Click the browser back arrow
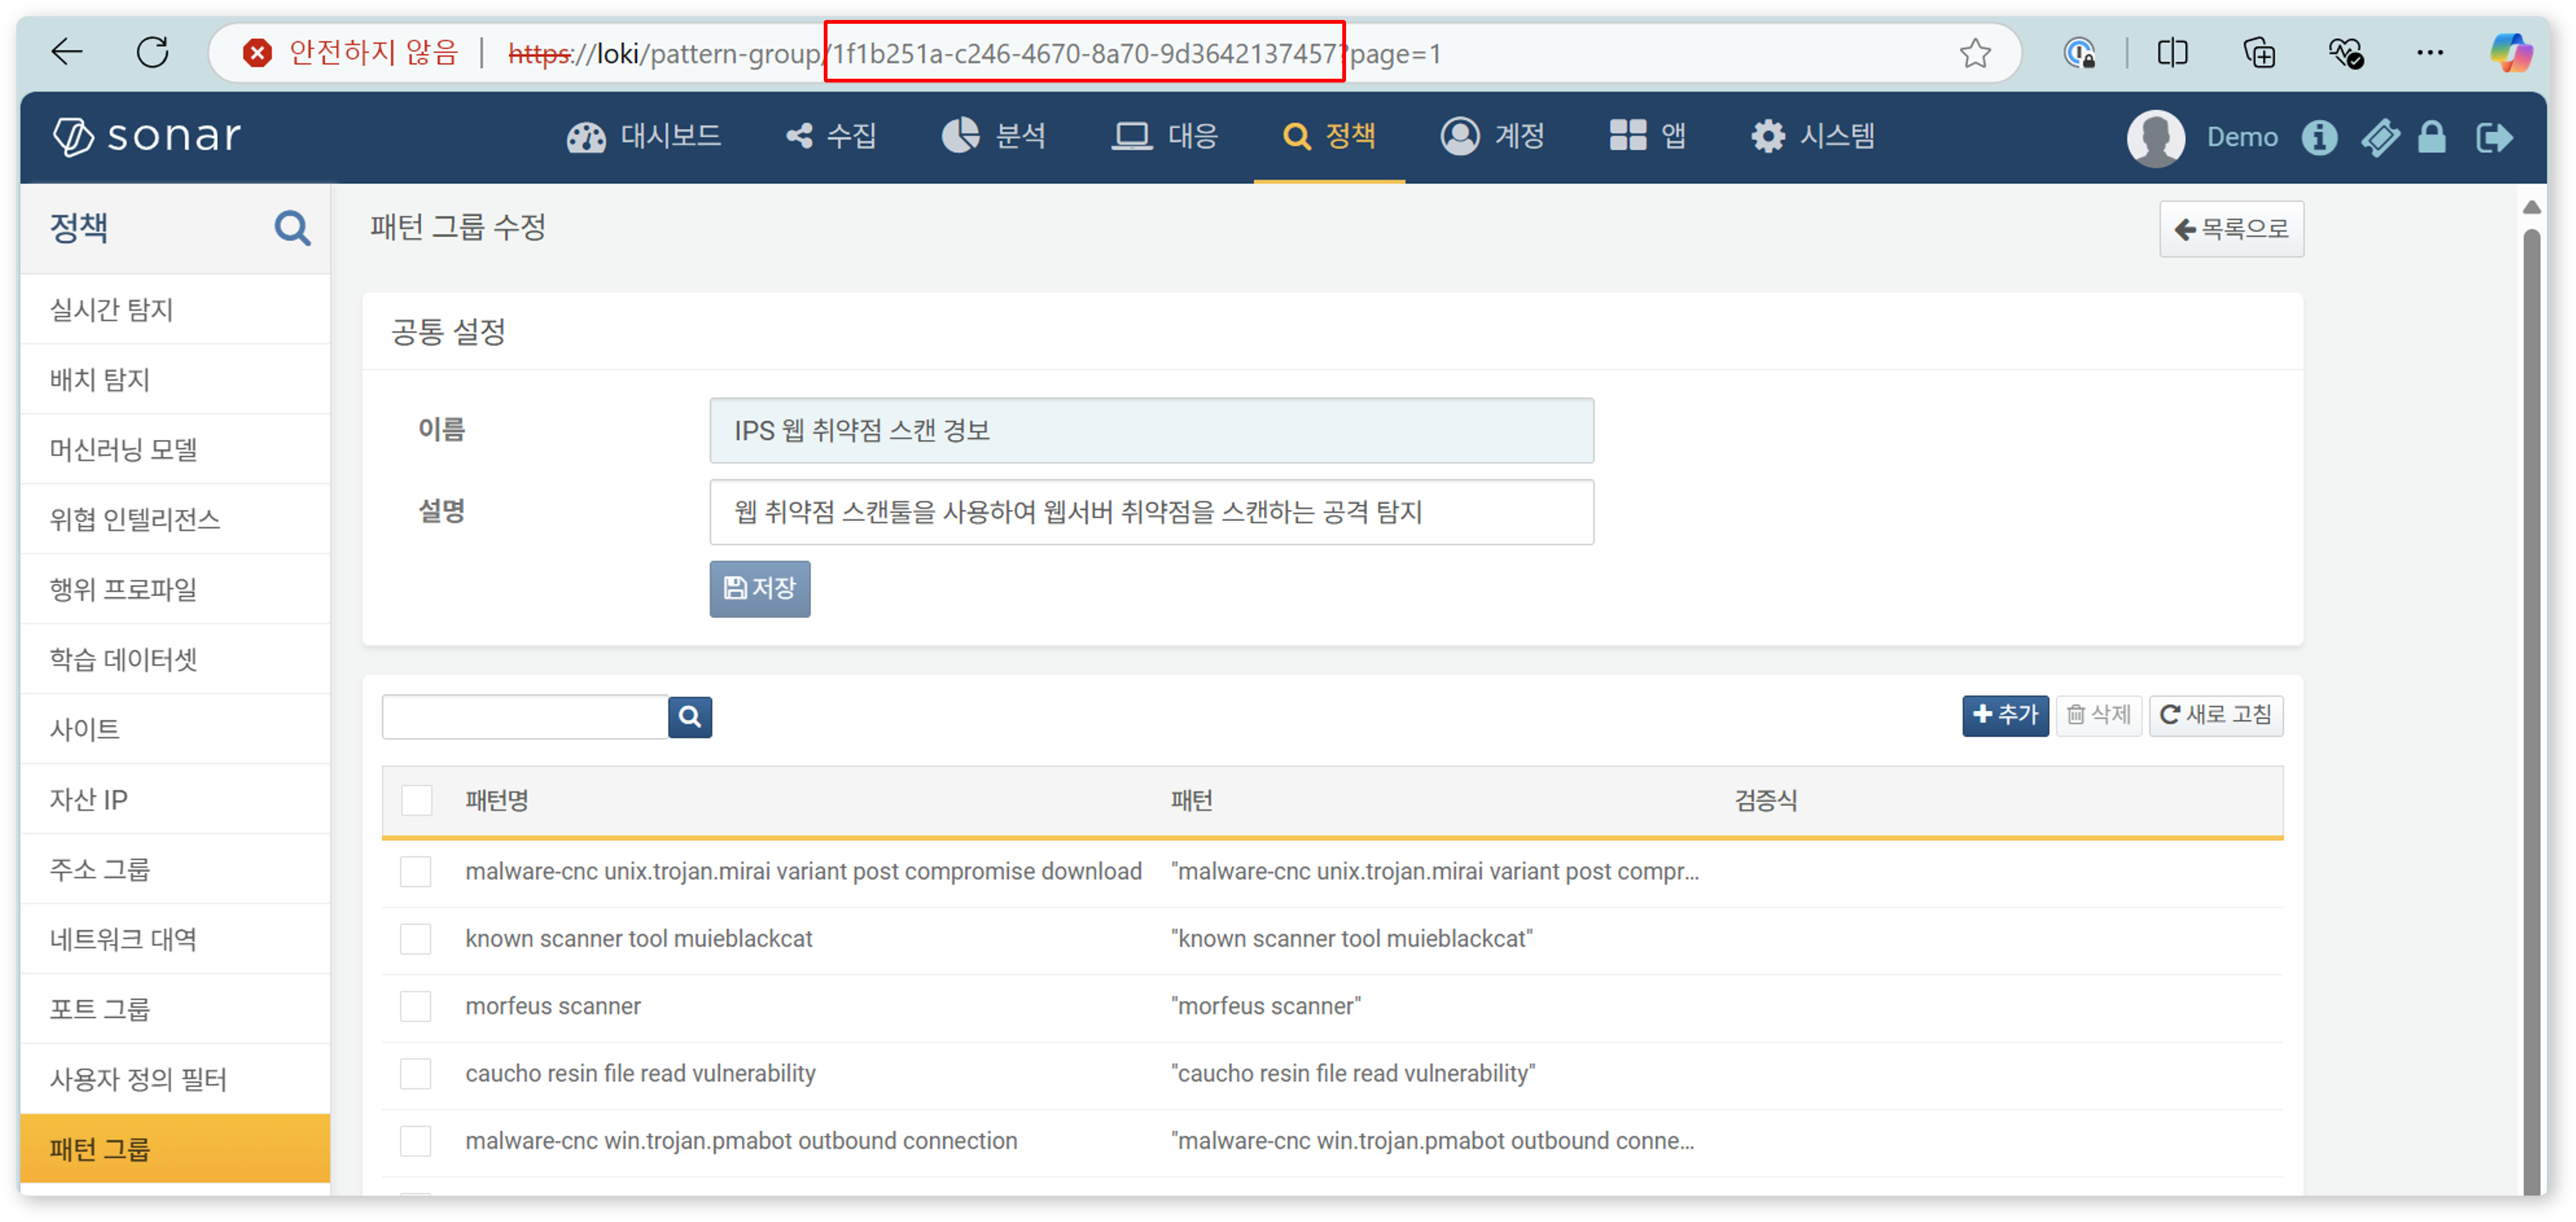The height and width of the screenshot is (1222, 2576). pyautogui.click(x=67, y=52)
